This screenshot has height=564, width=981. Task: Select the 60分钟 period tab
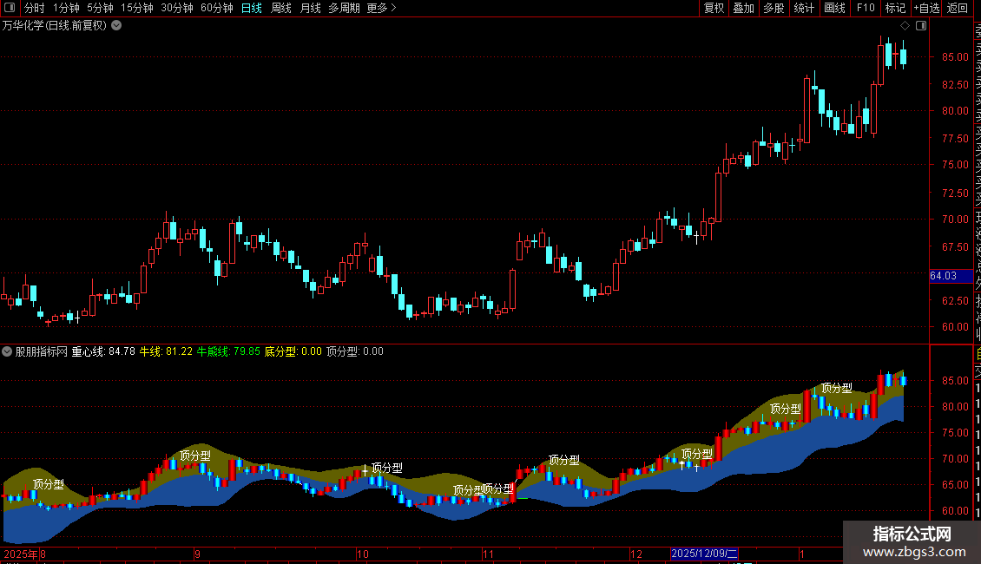[x=216, y=8]
